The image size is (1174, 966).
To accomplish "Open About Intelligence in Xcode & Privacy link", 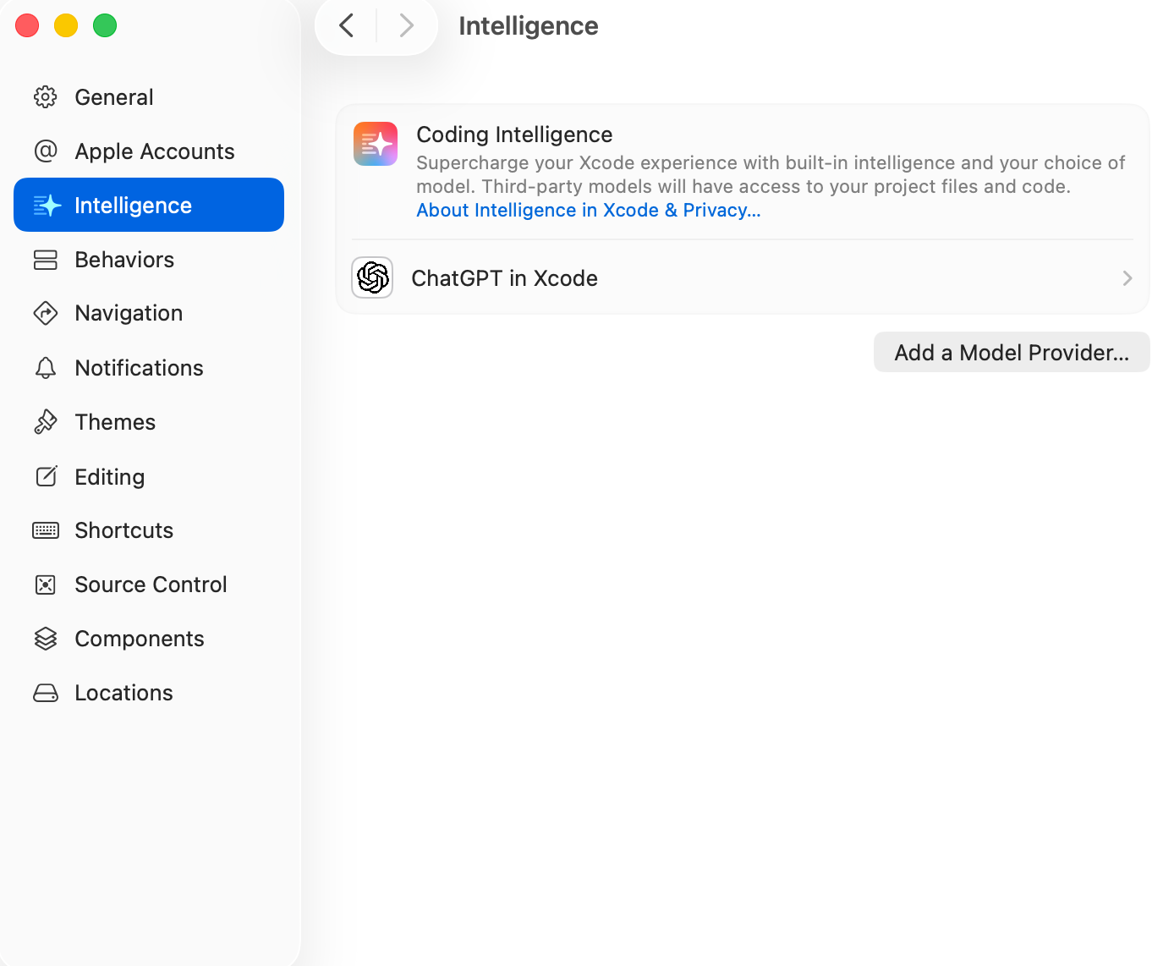I will tap(588, 211).
